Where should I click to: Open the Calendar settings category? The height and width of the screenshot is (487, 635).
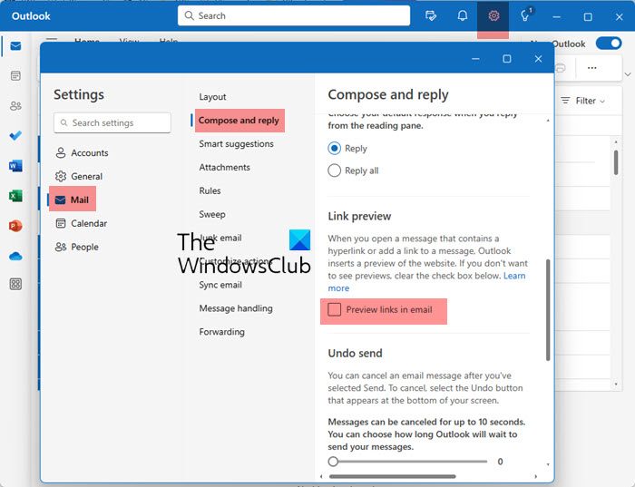[82, 223]
